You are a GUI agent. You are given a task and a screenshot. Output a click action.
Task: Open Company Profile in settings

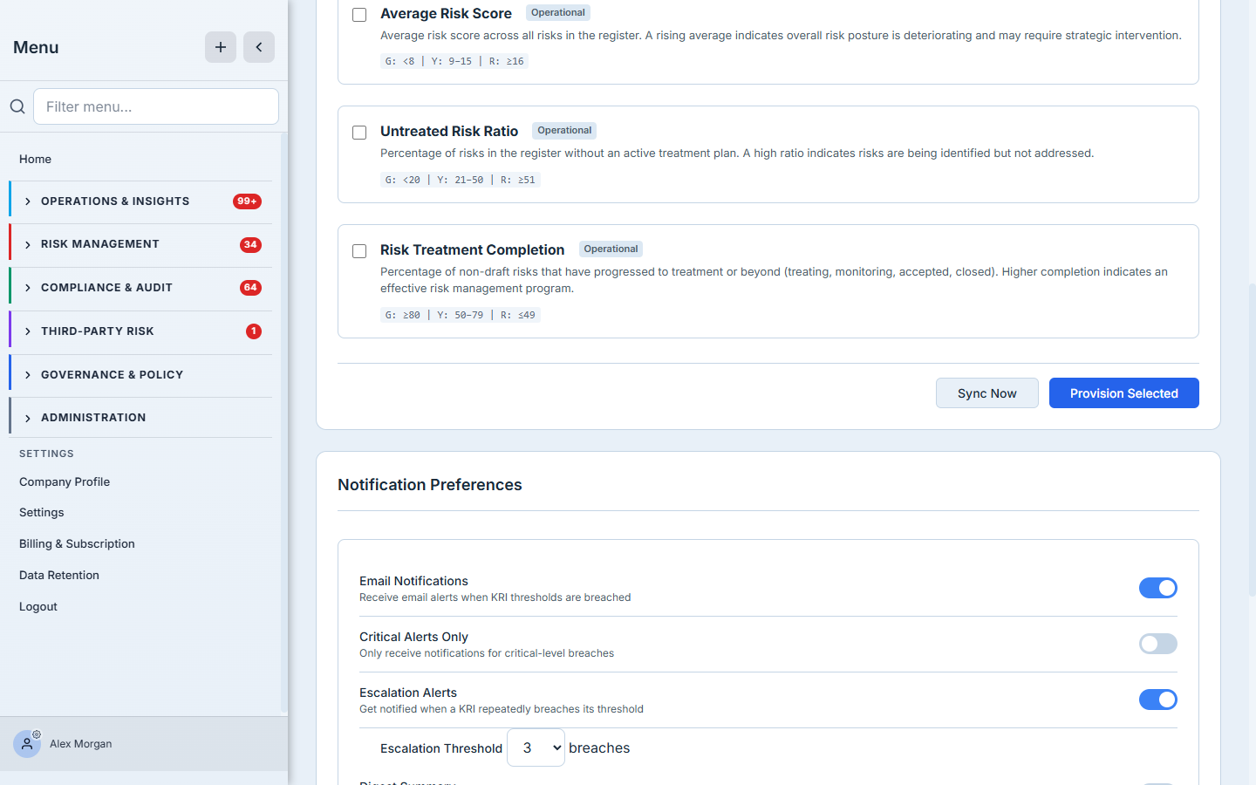click(65, 481)
